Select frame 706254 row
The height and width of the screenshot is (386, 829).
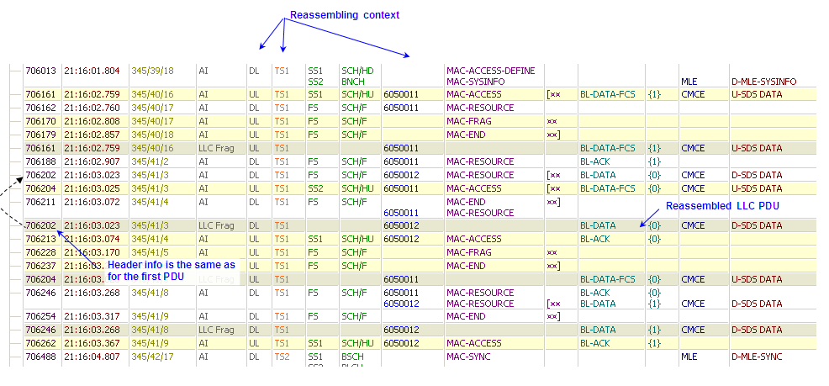point(40,316)
